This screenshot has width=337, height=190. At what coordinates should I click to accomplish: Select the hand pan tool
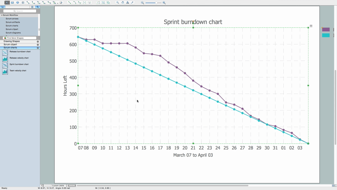(123, 2)
